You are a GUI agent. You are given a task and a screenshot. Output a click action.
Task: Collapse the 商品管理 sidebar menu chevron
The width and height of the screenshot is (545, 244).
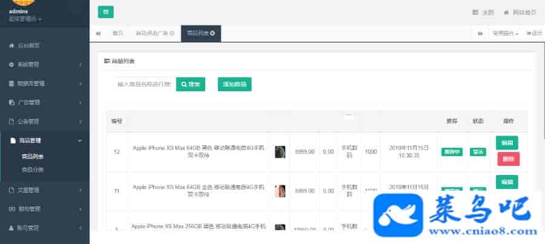tap(80, 140)
